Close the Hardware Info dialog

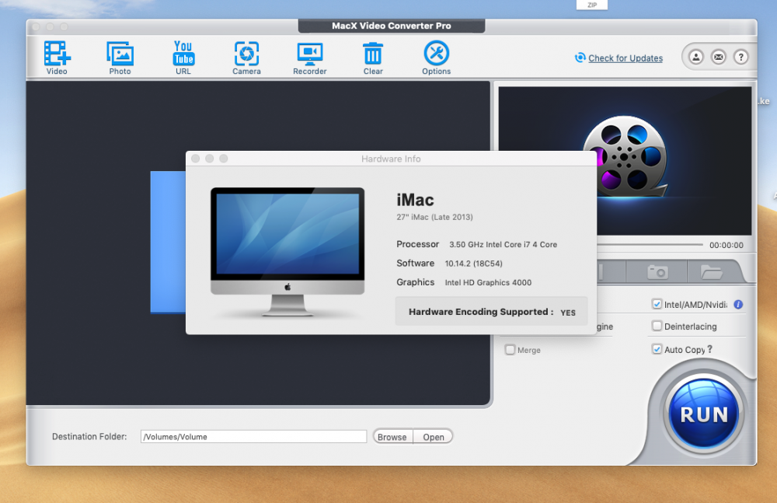click(x=195, y=159)
